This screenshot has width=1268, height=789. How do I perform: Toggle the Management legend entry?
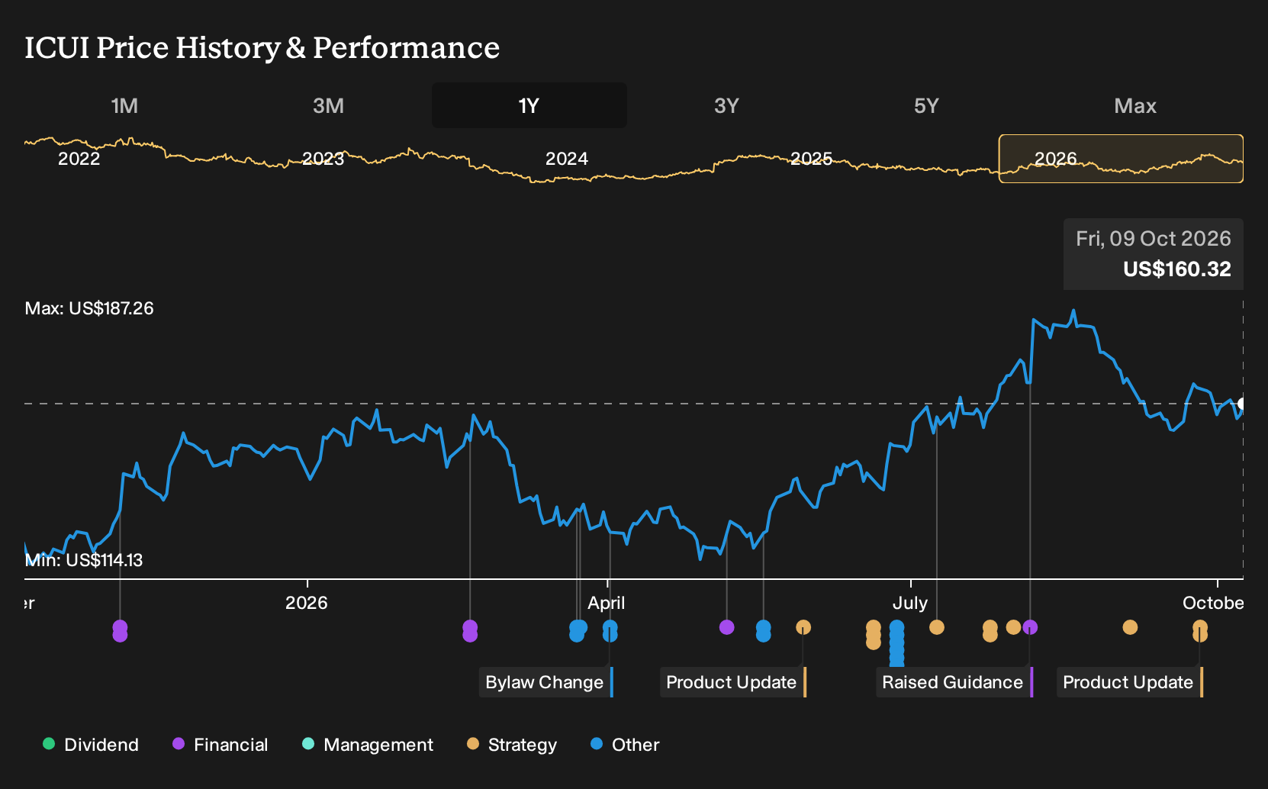coord(368,745)
